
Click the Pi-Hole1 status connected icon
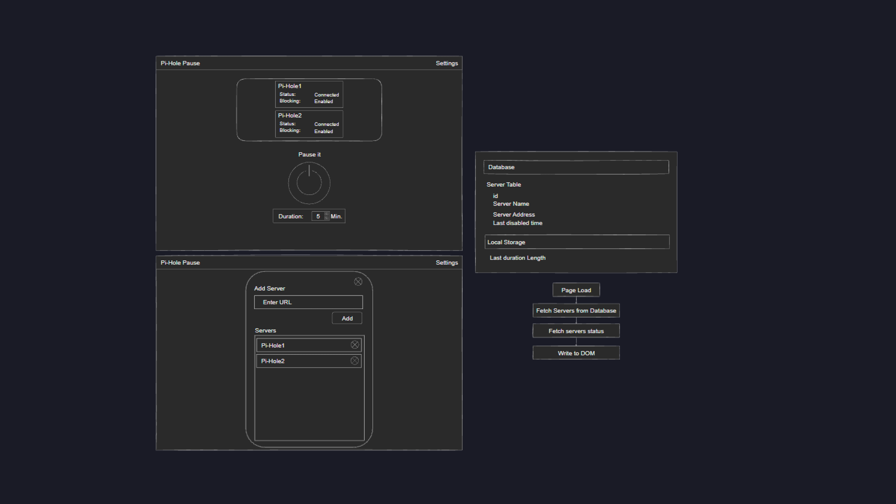click(x=326, y=94)
